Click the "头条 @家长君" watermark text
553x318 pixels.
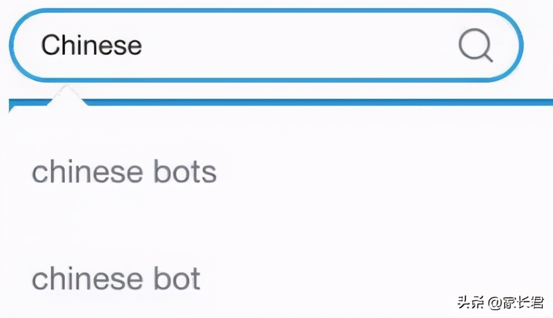501,303
